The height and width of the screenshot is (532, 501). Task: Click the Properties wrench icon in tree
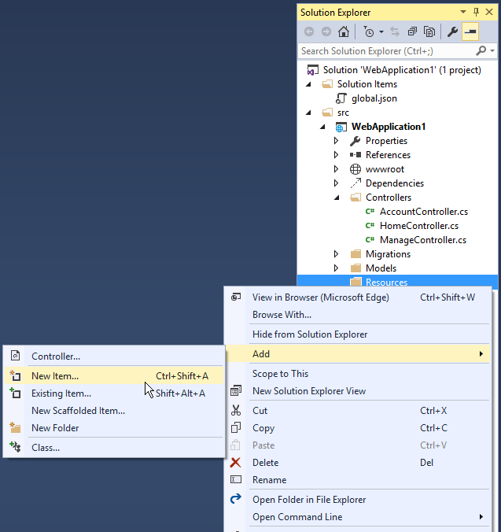[x=355, y=141]
